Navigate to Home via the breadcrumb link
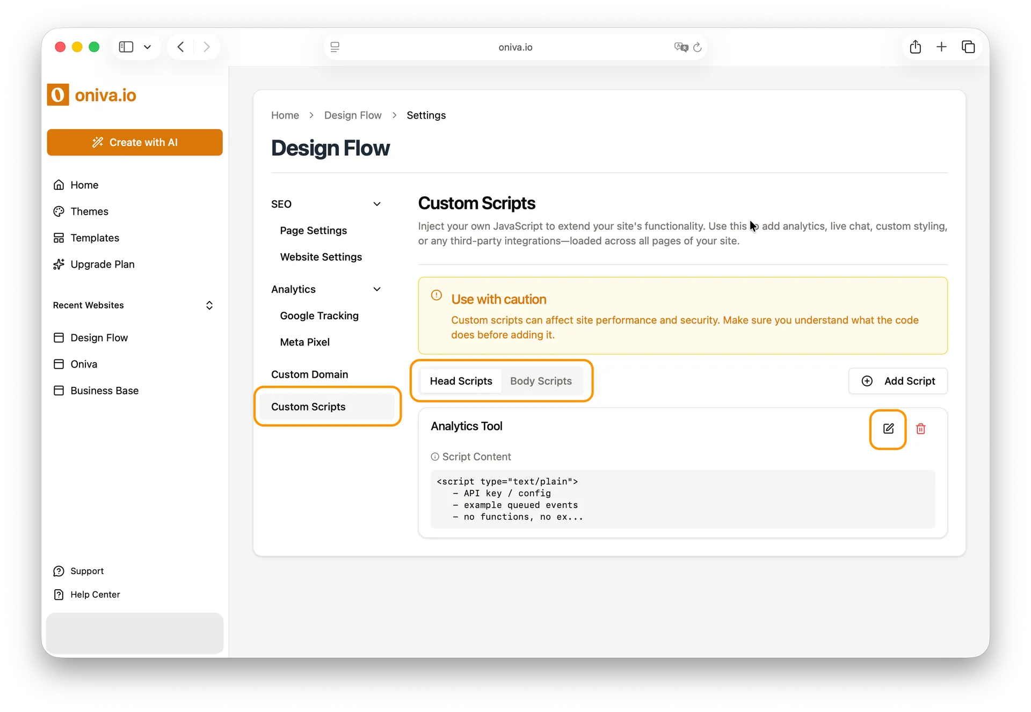Screen dimensions: 1031x712 pos(285,115)
